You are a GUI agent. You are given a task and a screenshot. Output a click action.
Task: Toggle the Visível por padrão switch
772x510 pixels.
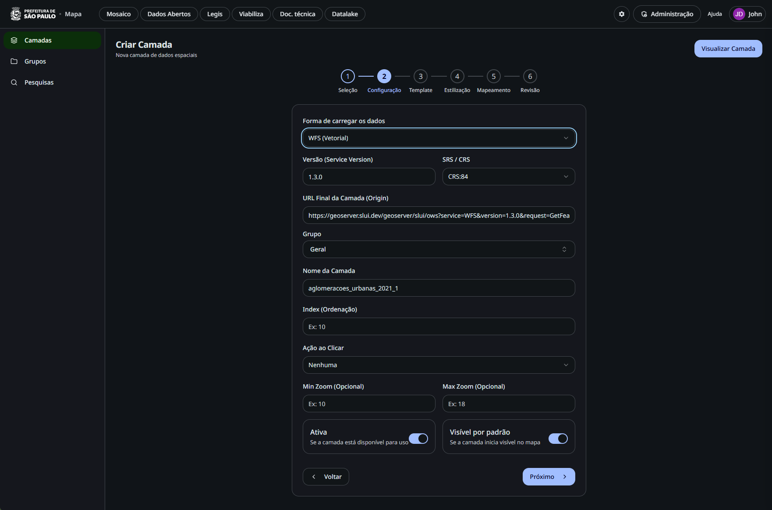tap(558, 439)
